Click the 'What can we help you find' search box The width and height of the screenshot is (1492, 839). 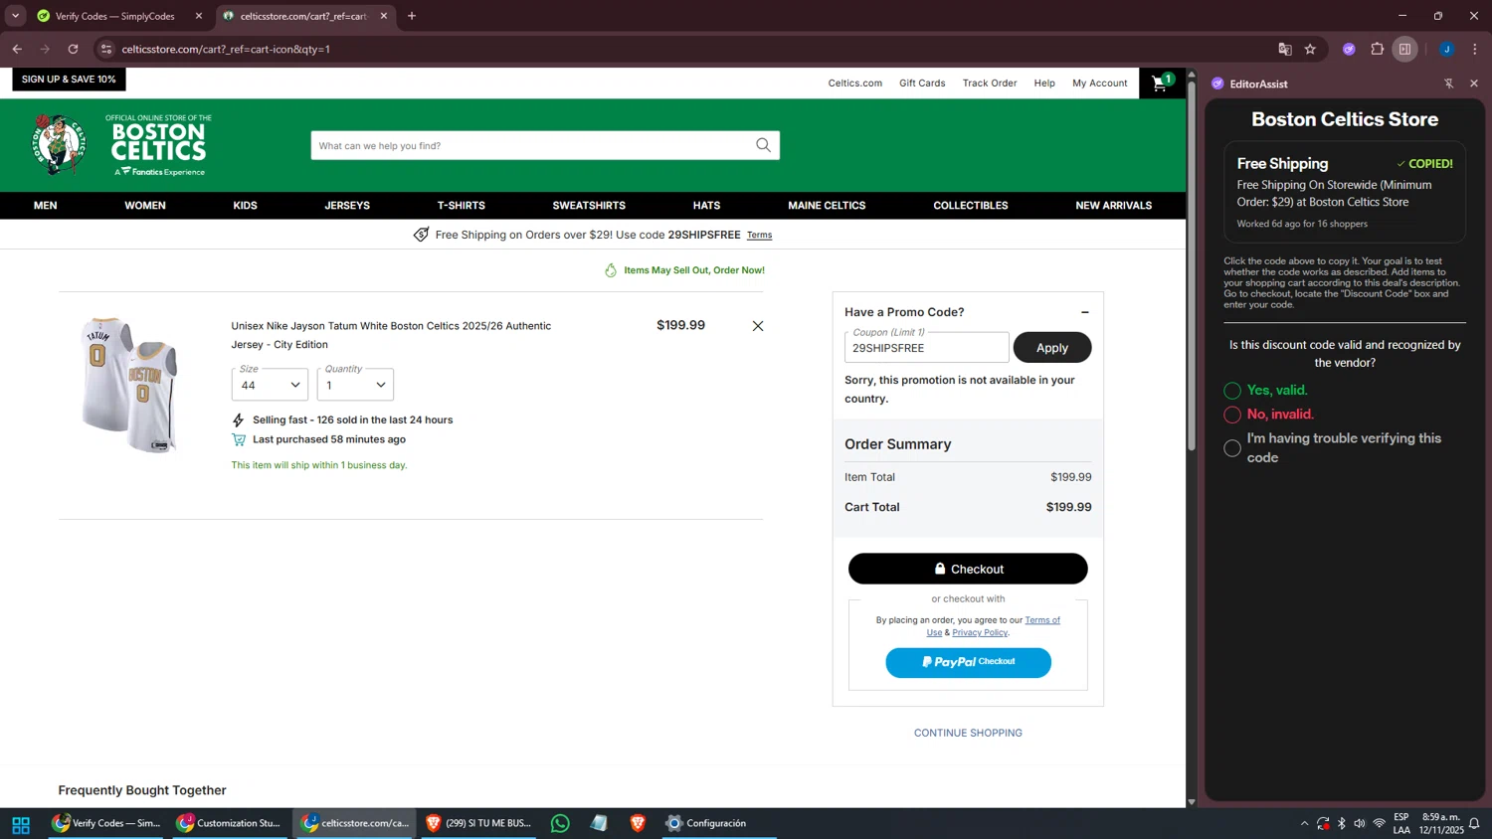coord(534,145)
